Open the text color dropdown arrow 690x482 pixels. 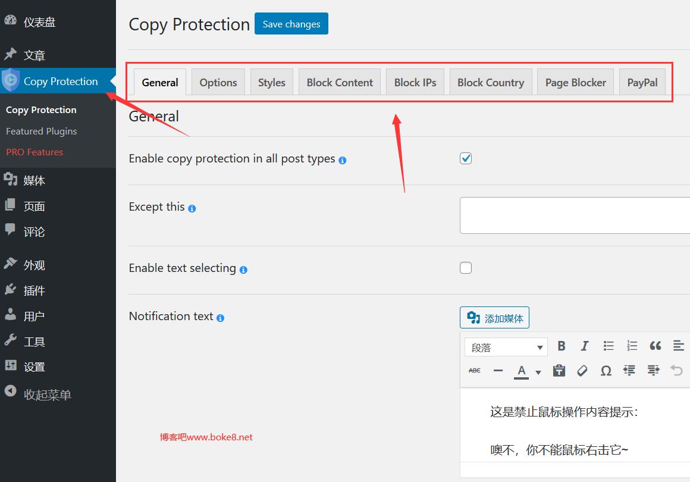coord(538,372)
